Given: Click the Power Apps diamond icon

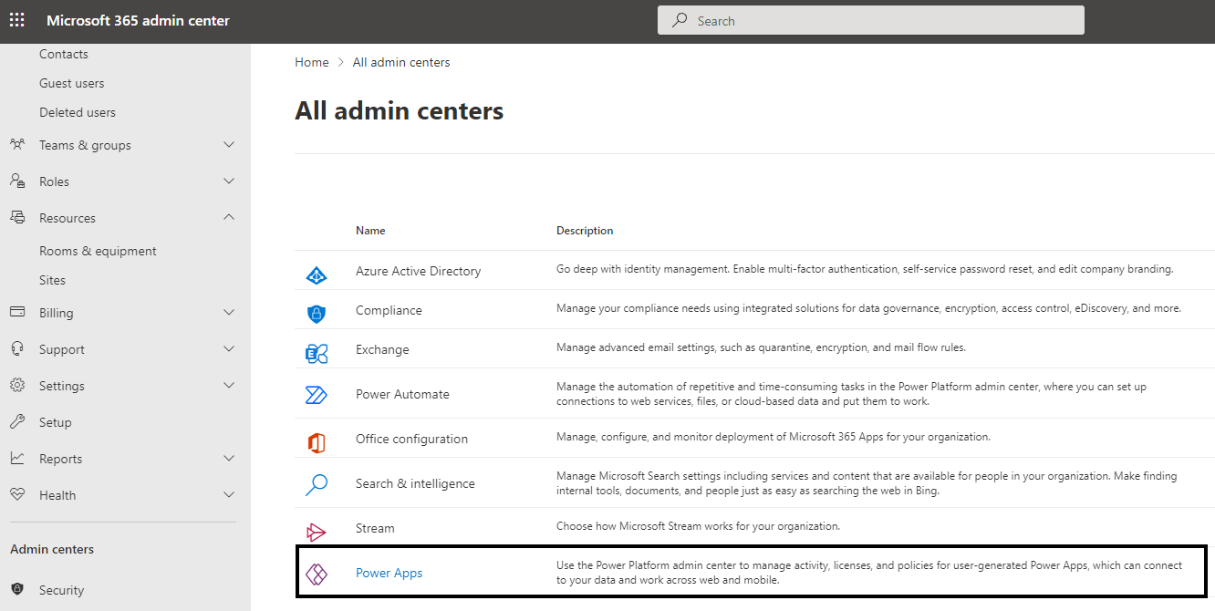Looking at the screenshot, I should 317,572.
